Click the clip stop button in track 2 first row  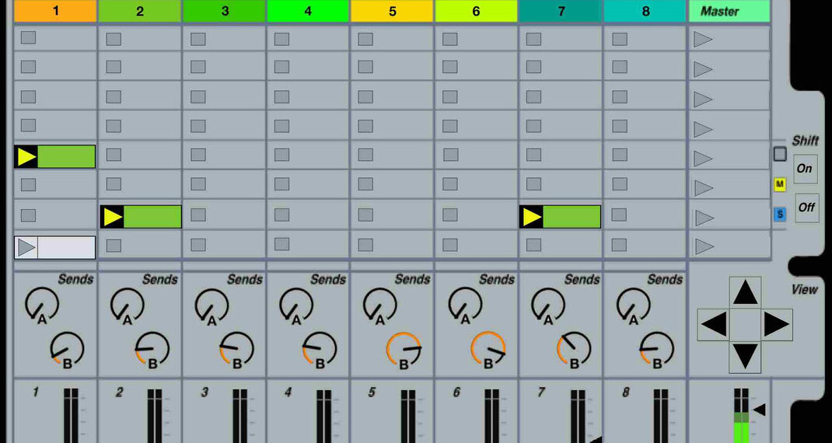click(x=114, y=39)
